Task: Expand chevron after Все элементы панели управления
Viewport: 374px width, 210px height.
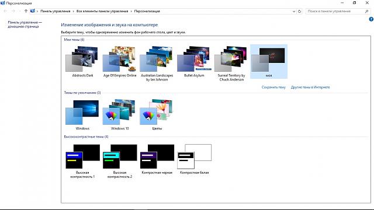Action: tap(131, 11)
